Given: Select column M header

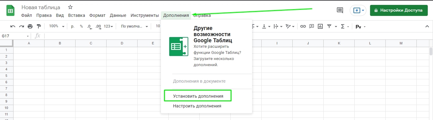Looking at the screenshot, I should click(x=401, y=43).
